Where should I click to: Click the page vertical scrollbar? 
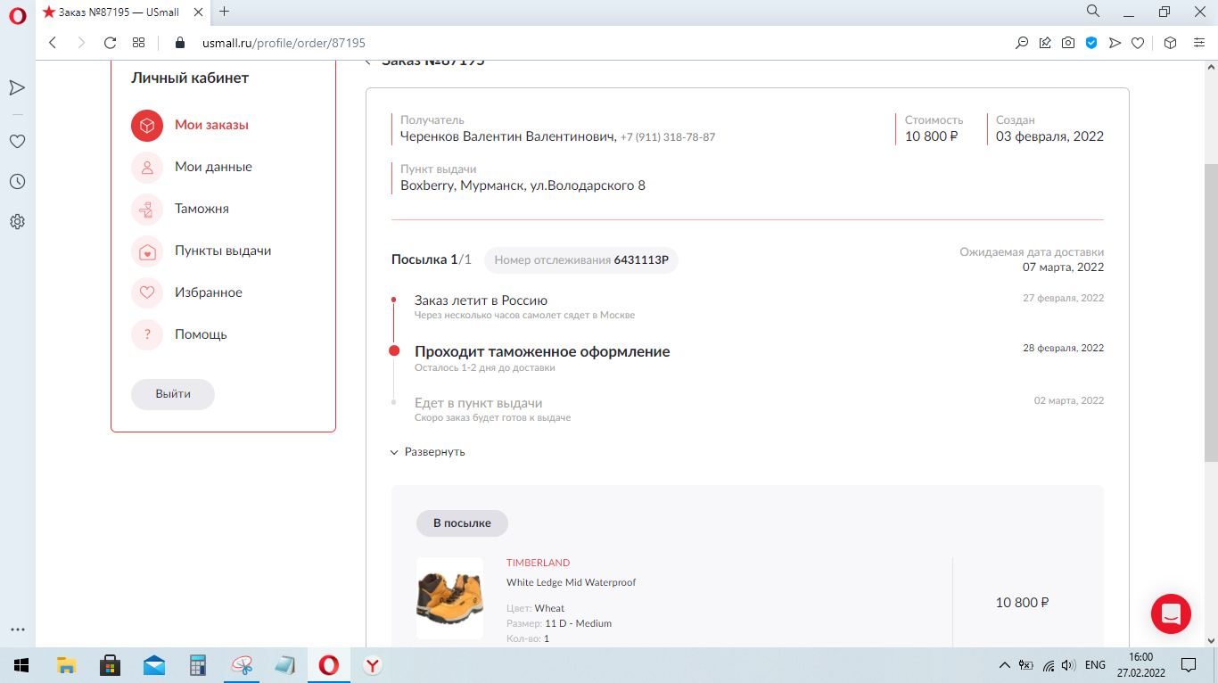pyautogui.click(x=1211, y=312)
